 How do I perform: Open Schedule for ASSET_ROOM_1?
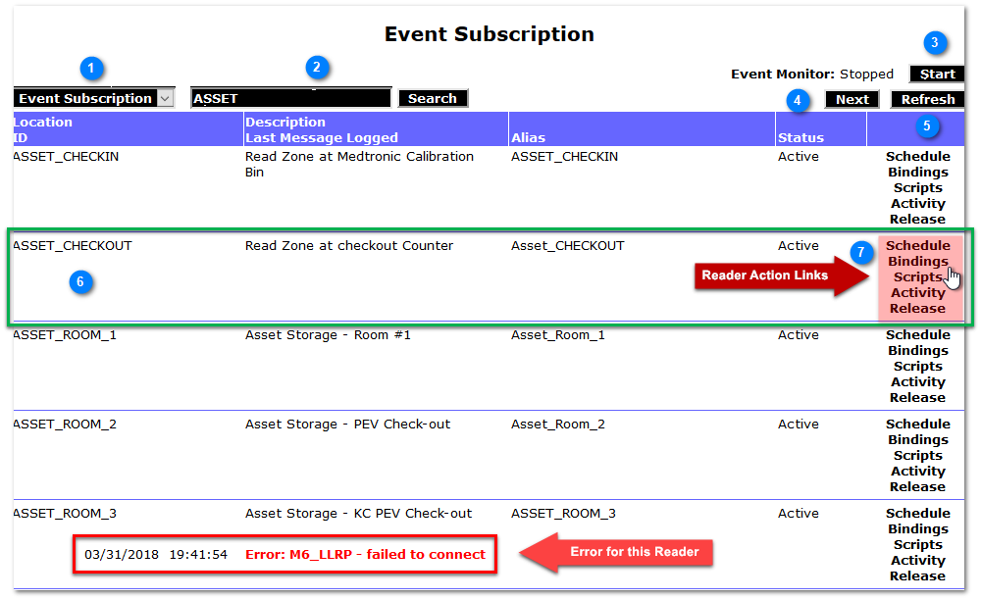coord(918,335)
